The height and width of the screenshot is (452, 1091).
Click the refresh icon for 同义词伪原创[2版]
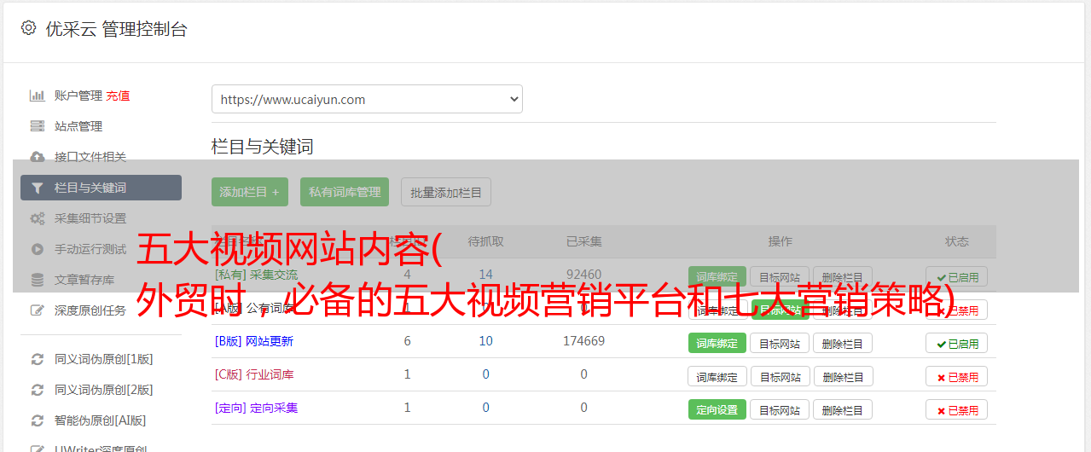click(x=37, y=390)
